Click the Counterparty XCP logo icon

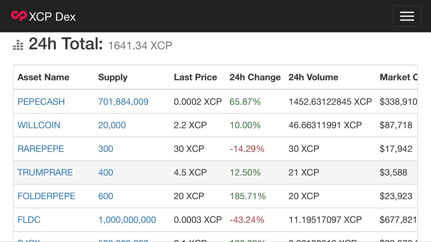pos(19,16)
